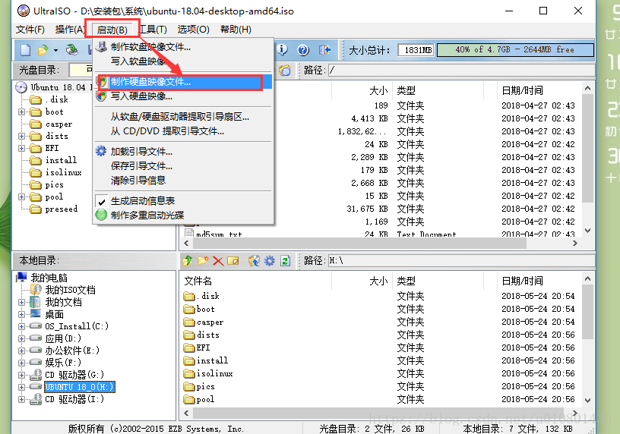
Task: Click the right arrow of the ISO list horizontal scrollbar
Action: coord(575,244)
